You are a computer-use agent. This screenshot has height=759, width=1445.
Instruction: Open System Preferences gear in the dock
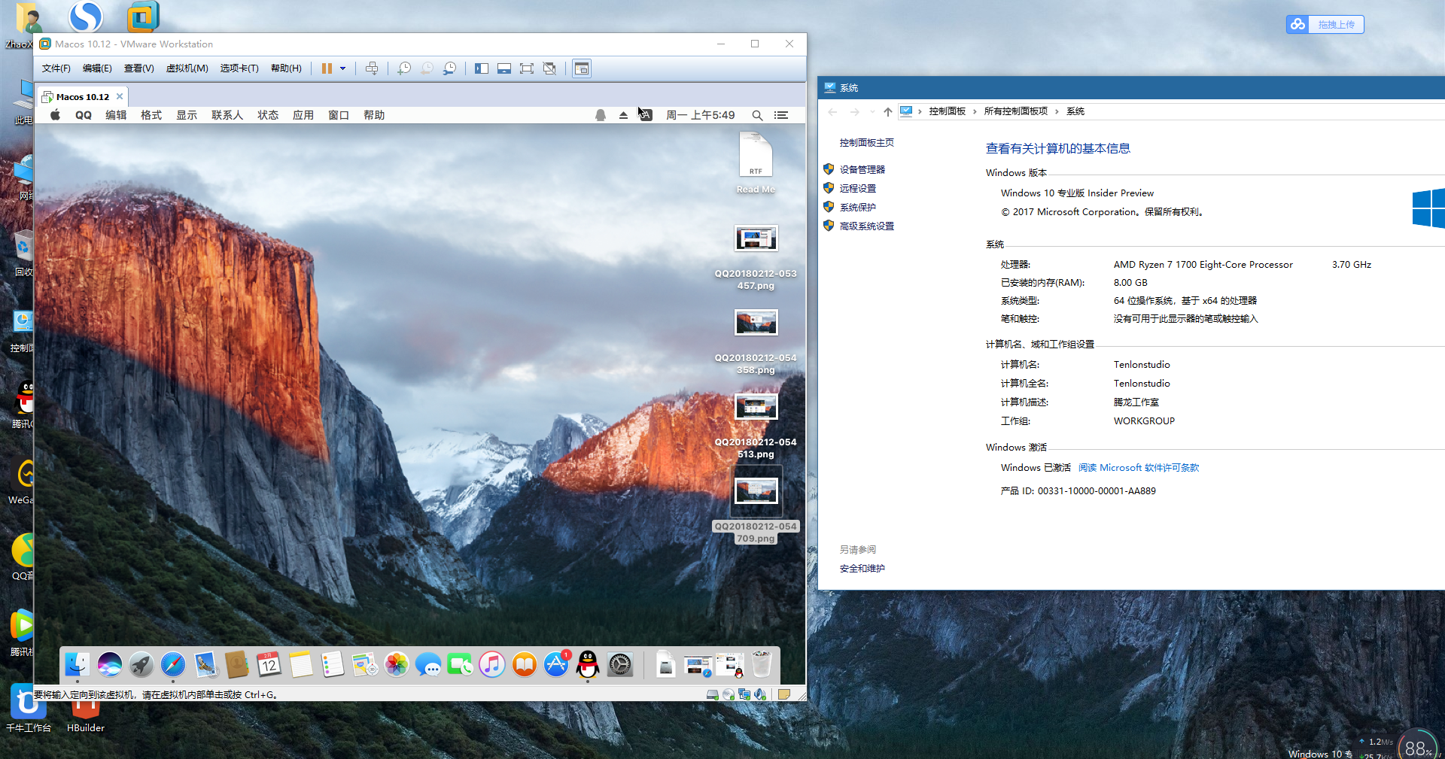[x=620, y=664]
